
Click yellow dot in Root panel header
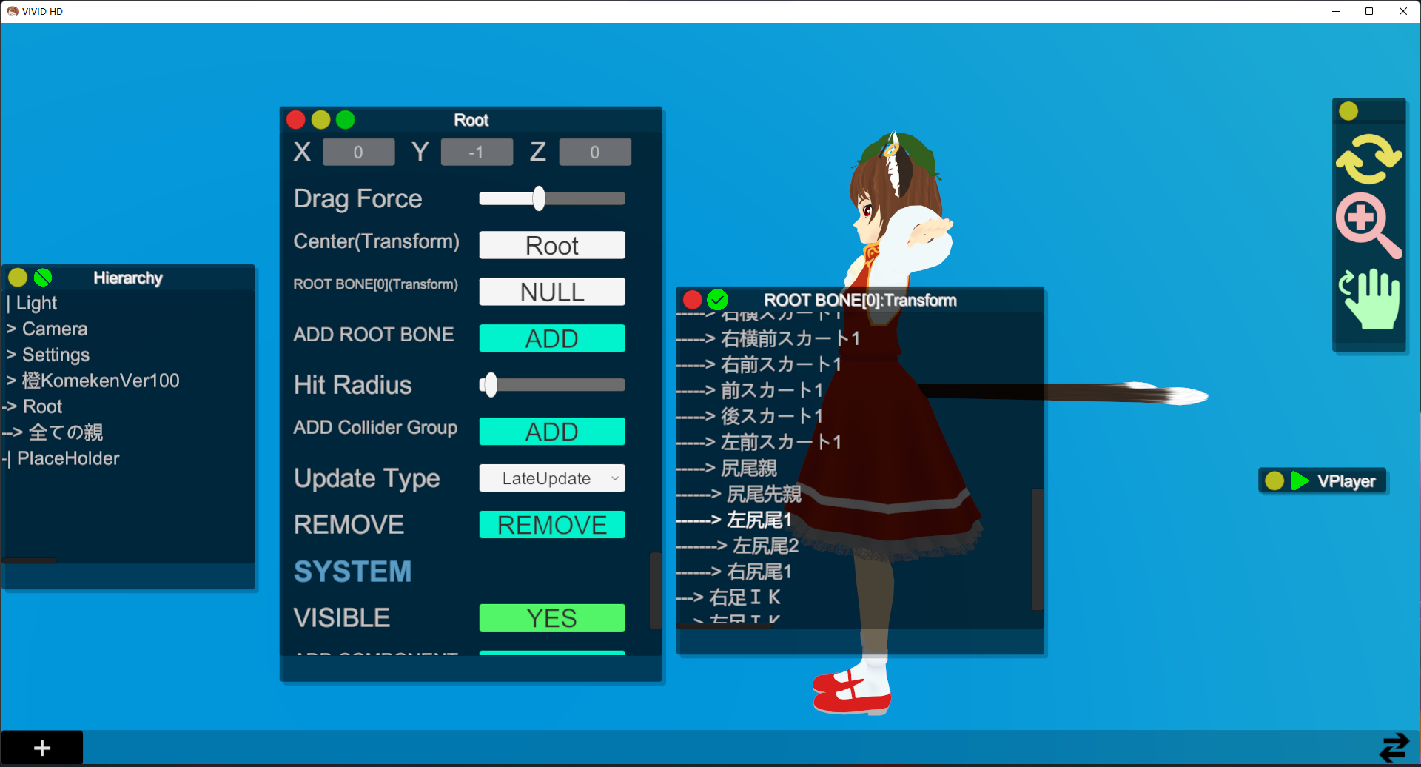[320, 120]
